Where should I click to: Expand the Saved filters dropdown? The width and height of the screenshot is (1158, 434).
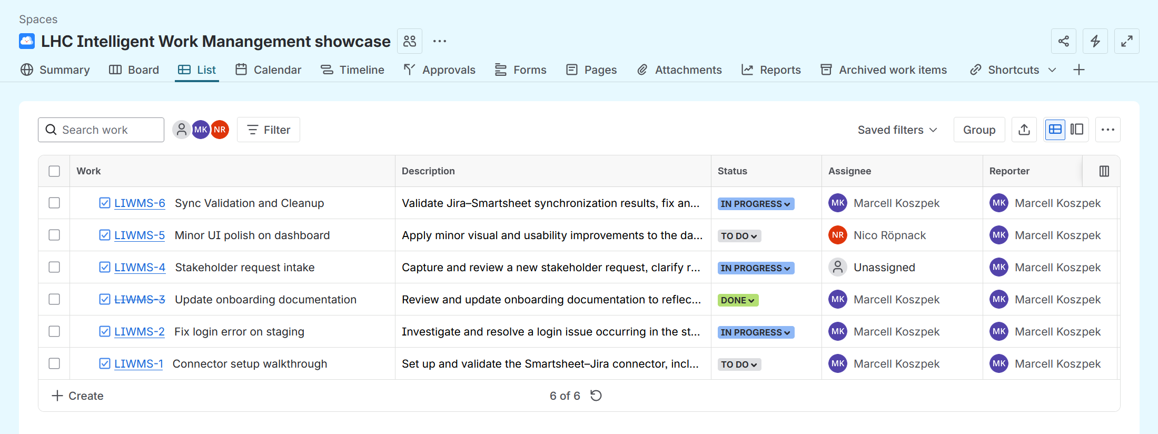(x=897, y=130)
